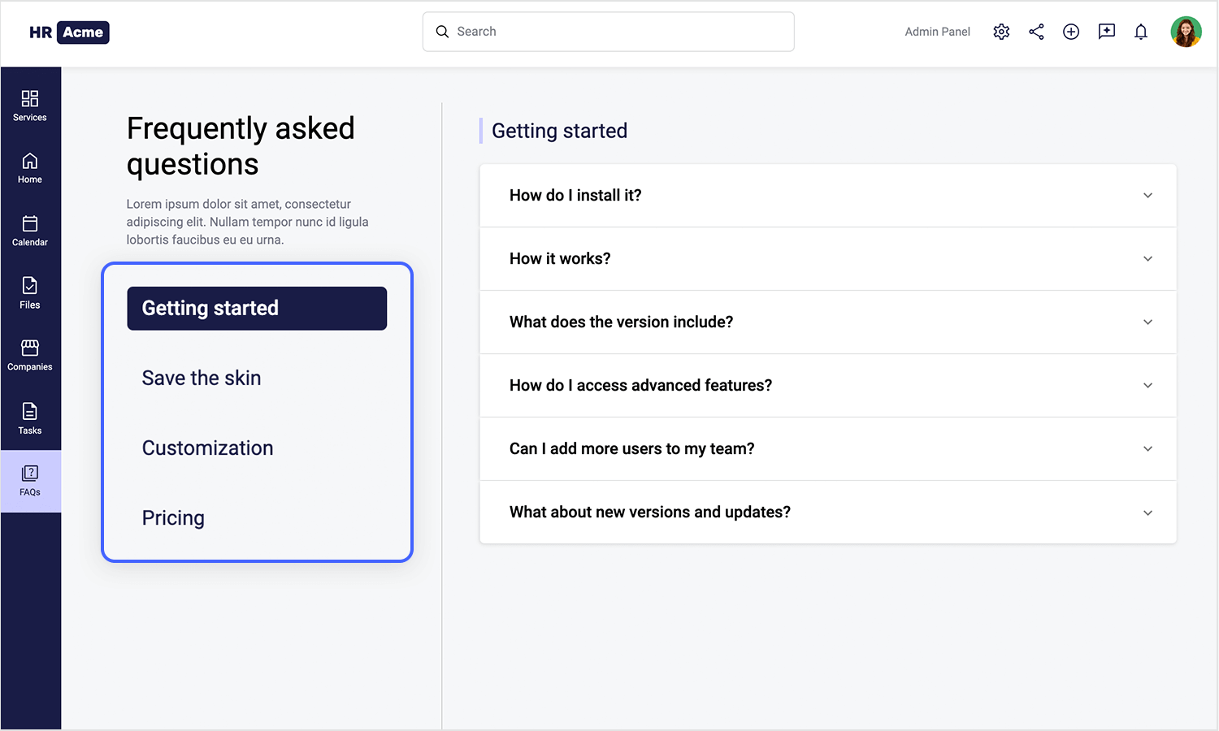Open Files in the sidebar
The width and height of the screenshot is (1219, 731).
(x=30, y=293)
